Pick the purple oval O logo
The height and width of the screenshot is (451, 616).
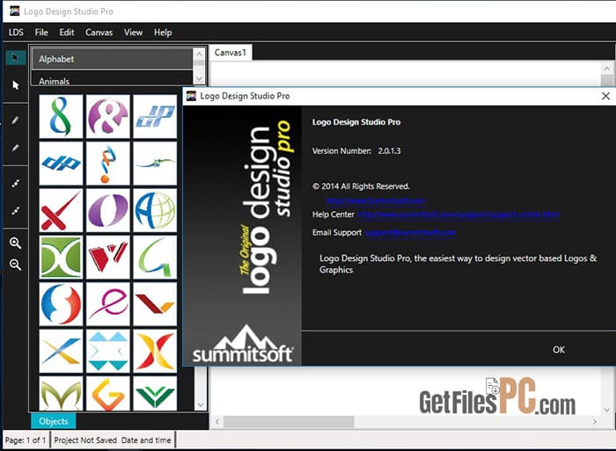click(x=108, y=210)
